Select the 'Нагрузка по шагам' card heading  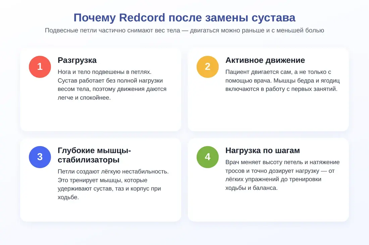coord(263,150)
